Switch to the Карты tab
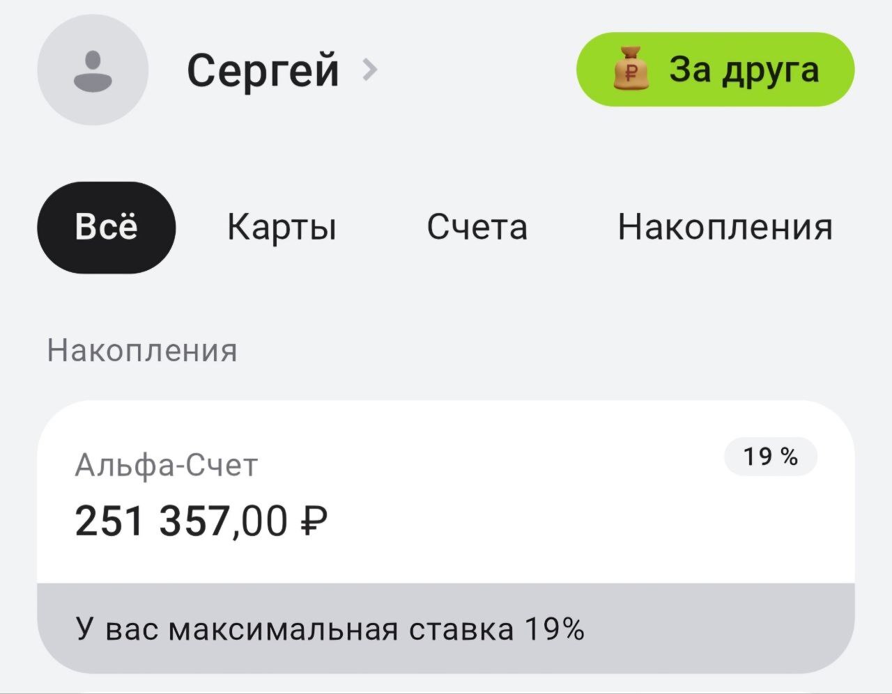892x694 pixels. [282, 227]
